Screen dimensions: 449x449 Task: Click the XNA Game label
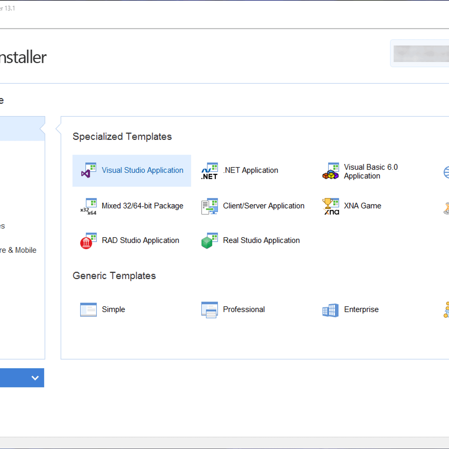[x=363, y=206]
